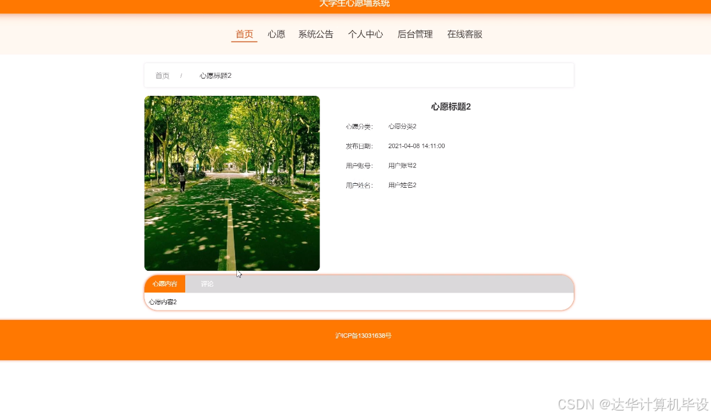The height and width of the screenshot is (417, 711).
Task: Select the date 2021-04-08 14:11:00
Action: 417,146
